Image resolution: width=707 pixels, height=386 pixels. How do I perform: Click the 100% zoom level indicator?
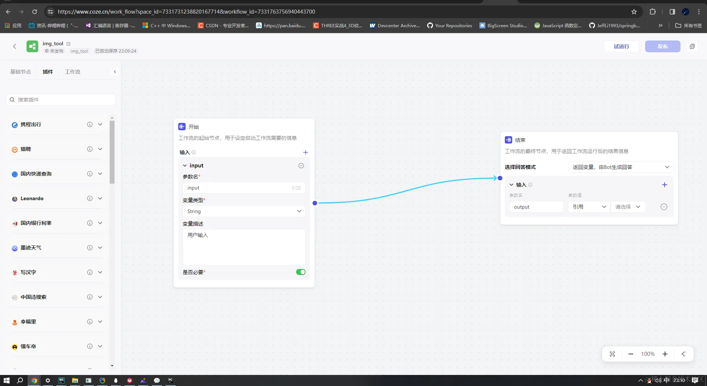[x=648, y=354]
